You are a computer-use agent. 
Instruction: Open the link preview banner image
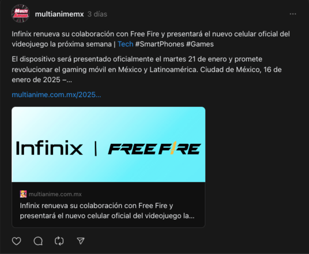pos(108,144)
